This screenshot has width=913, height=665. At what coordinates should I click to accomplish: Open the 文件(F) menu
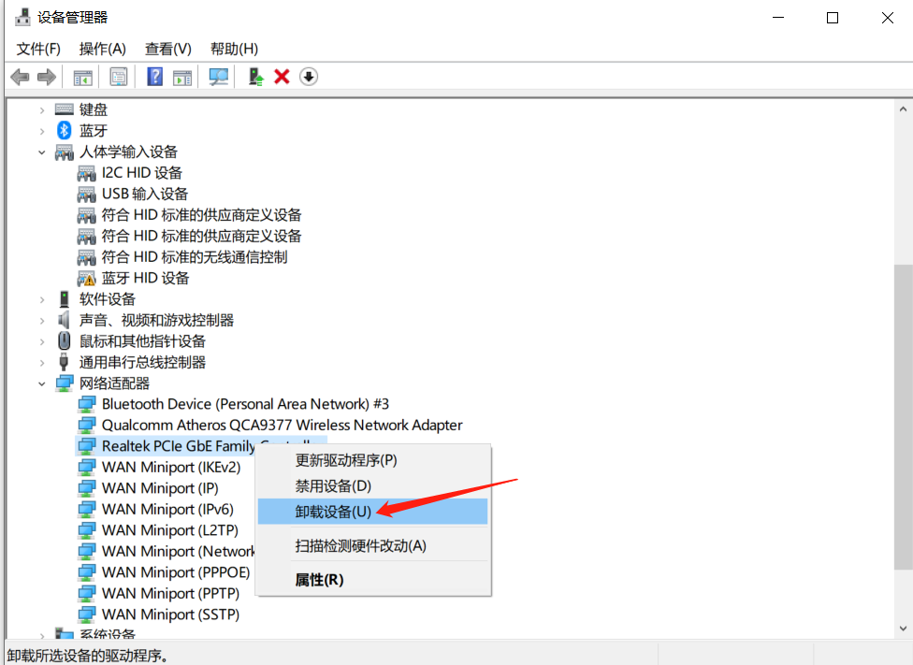[38, 49]
